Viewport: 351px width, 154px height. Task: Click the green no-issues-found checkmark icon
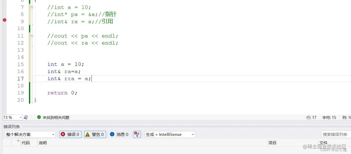click(39, 117)
